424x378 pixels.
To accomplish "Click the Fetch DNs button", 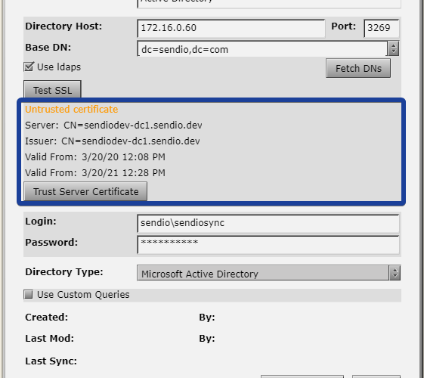I will tap(358, 68).
